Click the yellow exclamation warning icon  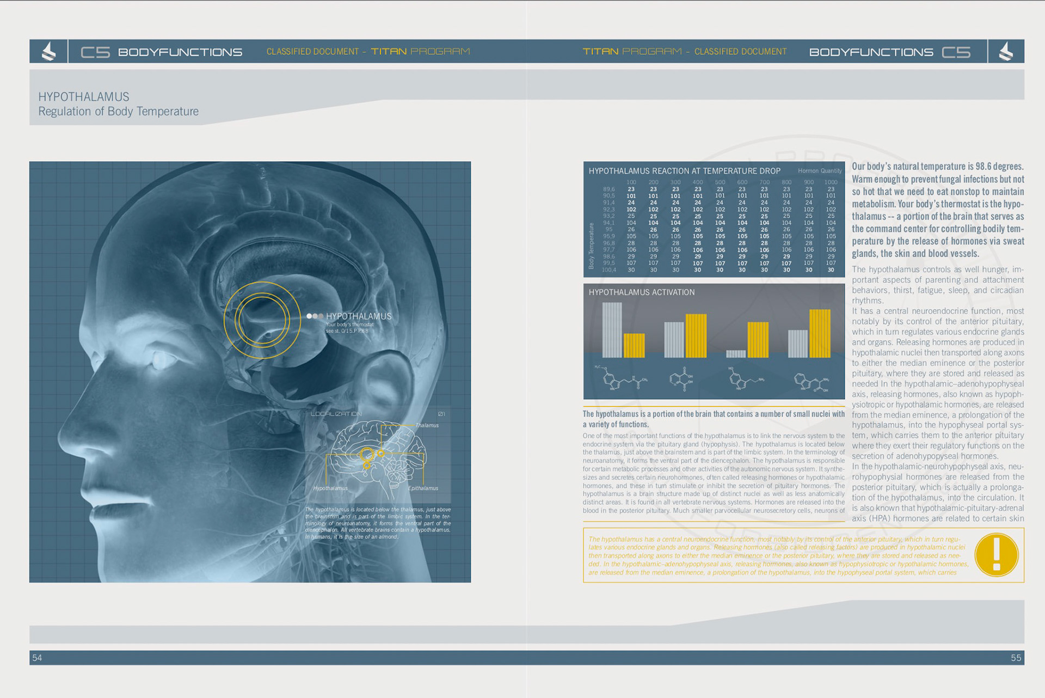(996, 555)
